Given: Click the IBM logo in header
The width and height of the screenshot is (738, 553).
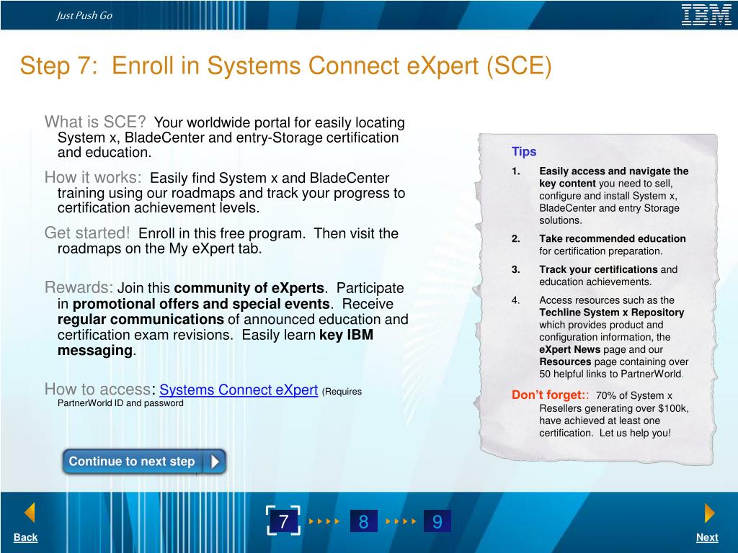Looking at the screenshot, I should click(x=706, y=14).
